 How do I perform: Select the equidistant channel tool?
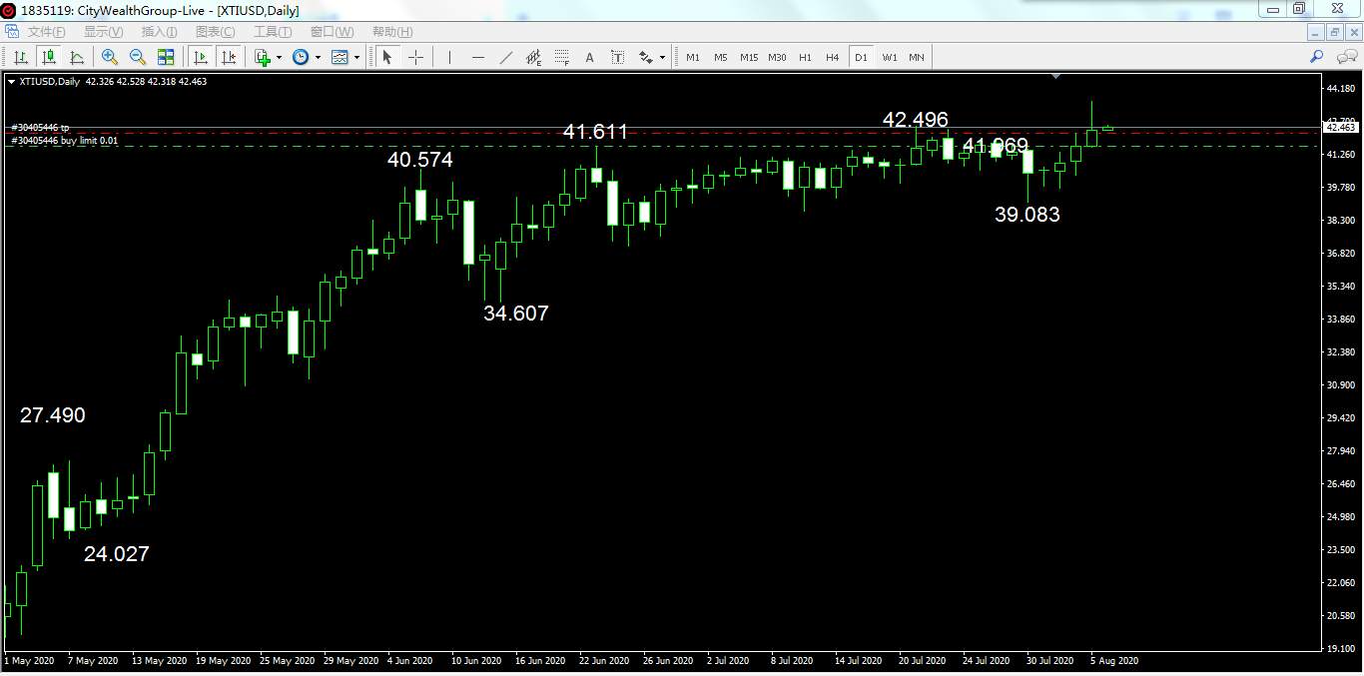(x=534, y=57)
